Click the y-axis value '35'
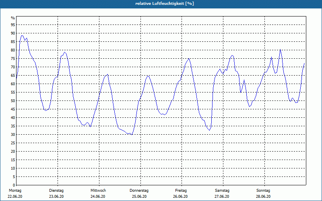 pos(13,126)
